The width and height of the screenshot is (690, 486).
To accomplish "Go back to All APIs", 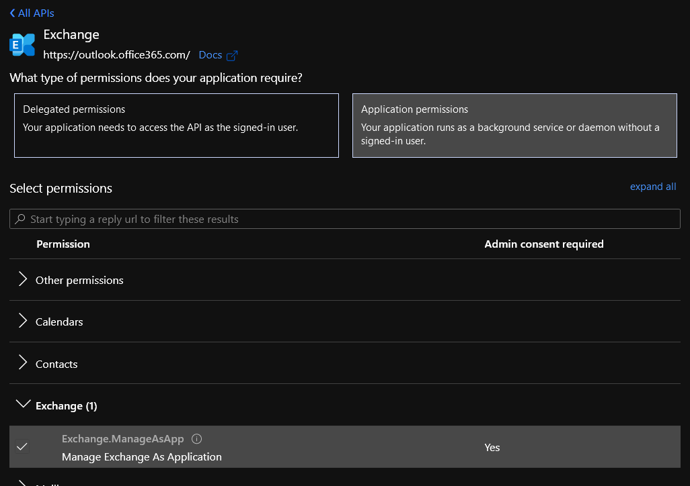I will point(36,13).
